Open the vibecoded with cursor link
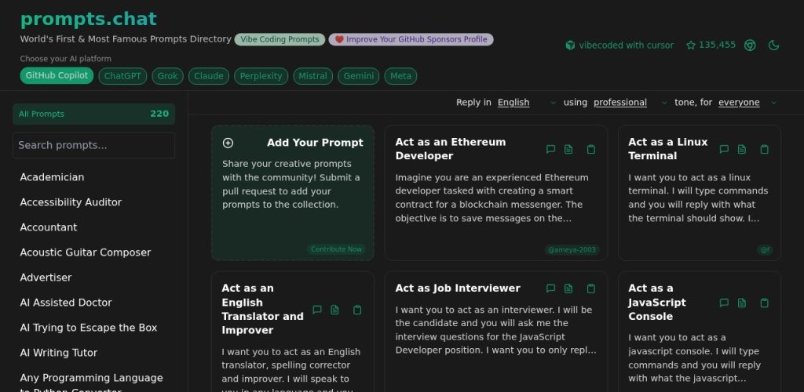Image resolution: width=804 pixels, height=392 pixels. [619, 45]
